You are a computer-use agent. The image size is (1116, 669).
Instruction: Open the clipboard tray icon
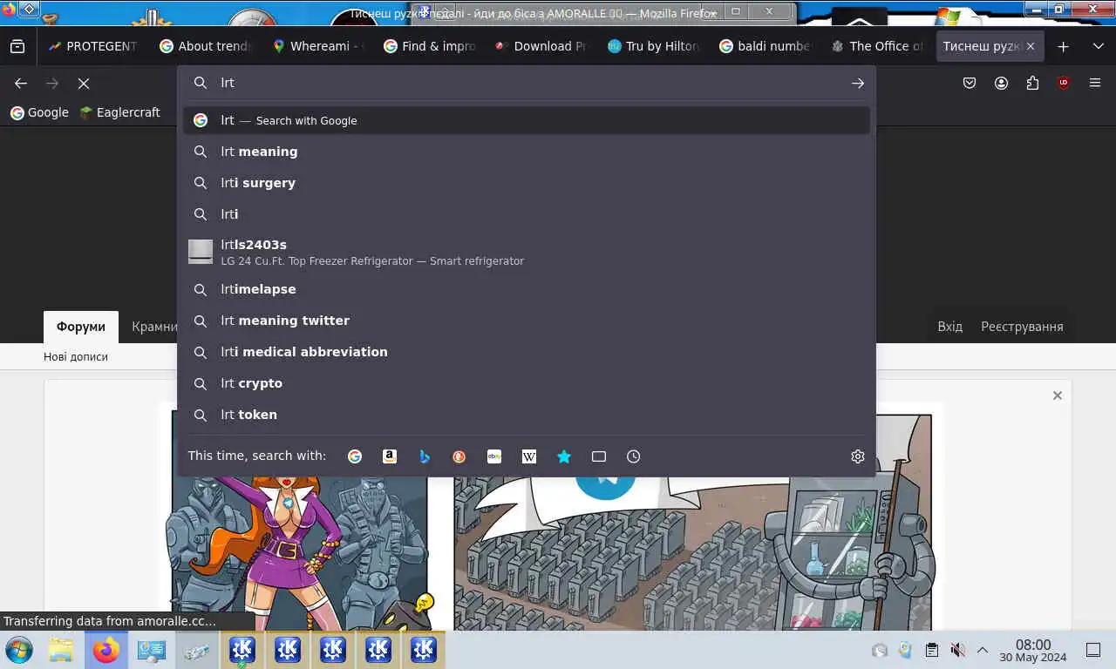[x=932, y=650]
